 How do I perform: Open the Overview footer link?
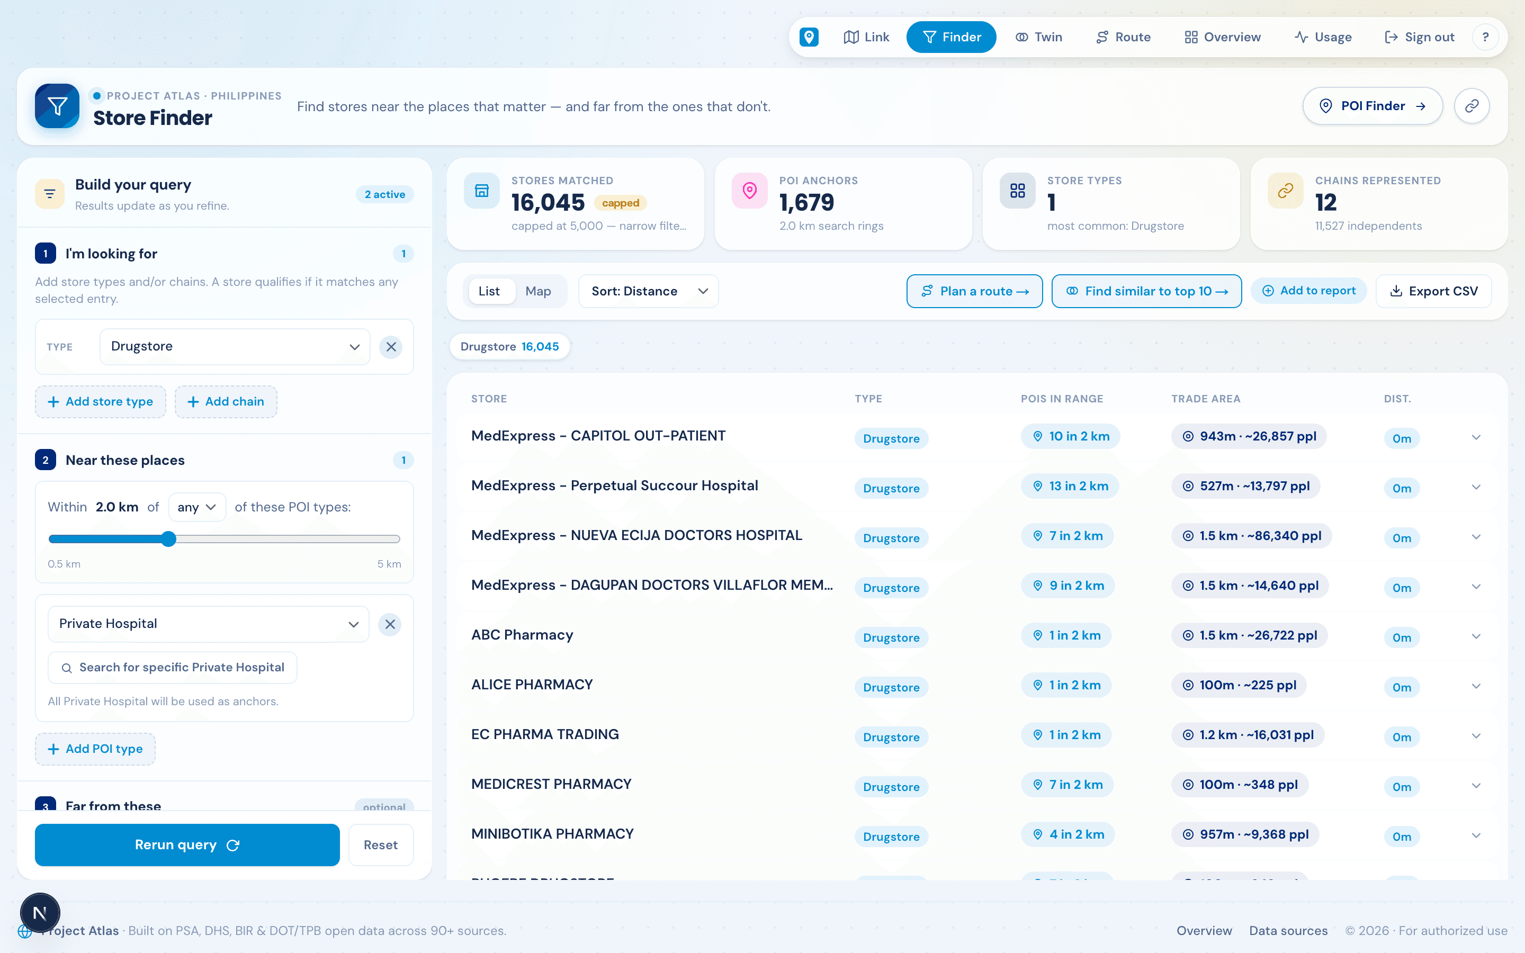(1204, 931)
